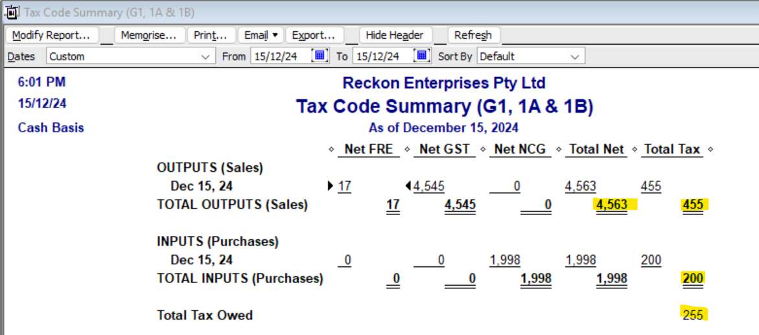Click highlighted Total Inputs tax 200
This screenshot has width=759, height=335.
point(693,279)
